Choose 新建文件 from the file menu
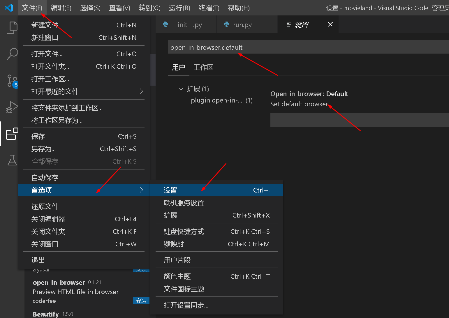 (84, 25)
